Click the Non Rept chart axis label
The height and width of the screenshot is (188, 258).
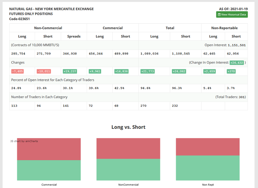click(x=208, y=185)
